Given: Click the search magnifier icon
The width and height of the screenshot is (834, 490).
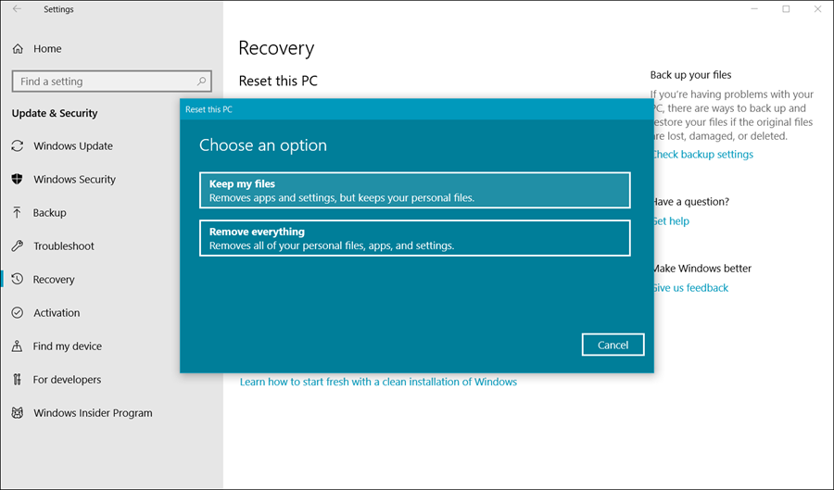Looking at the screenshot, I should (202, 82).
